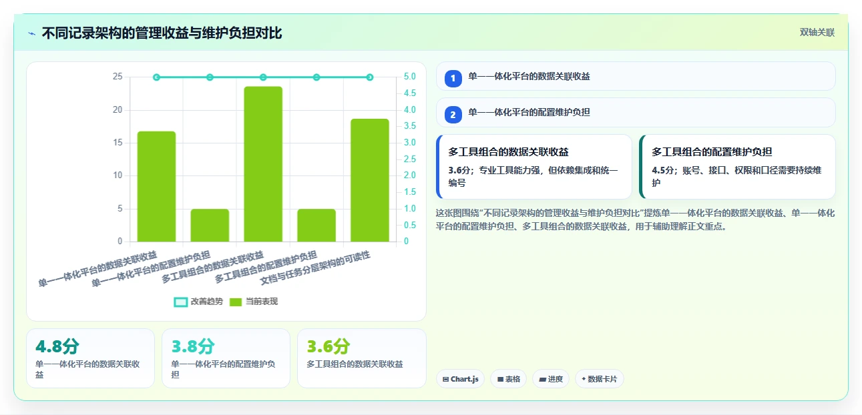Select numbered item 1 单一一体化平台的数据关联收益
This screenshot has height=415, width=862.
(x=636, y=76)
